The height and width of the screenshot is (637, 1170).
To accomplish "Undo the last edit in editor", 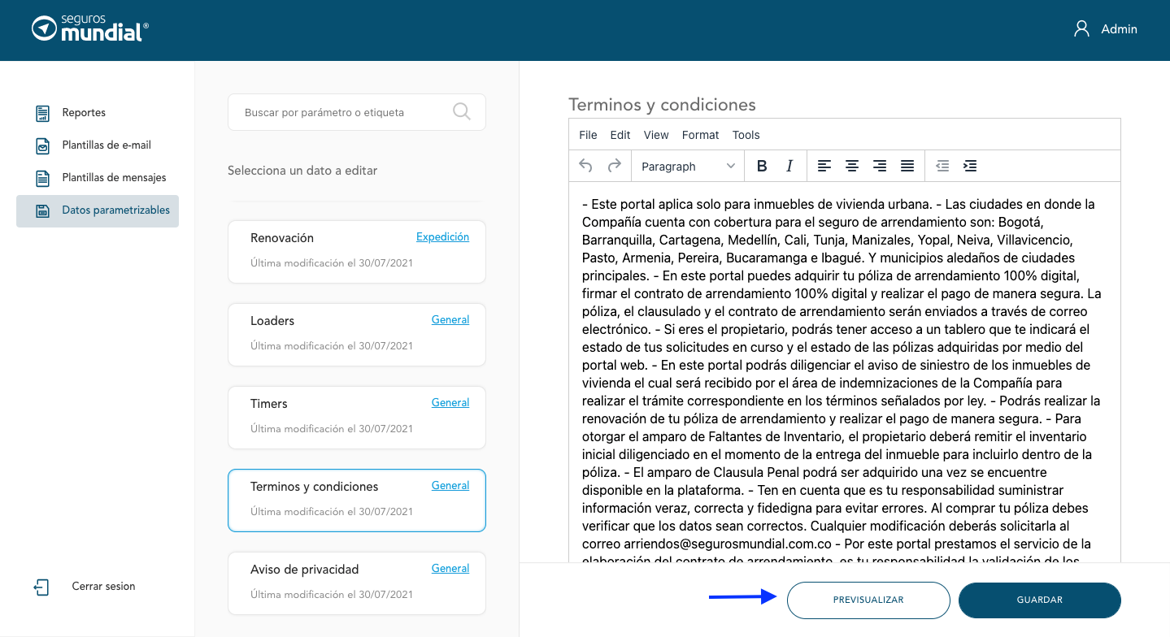I will click(x=585, y=166).
